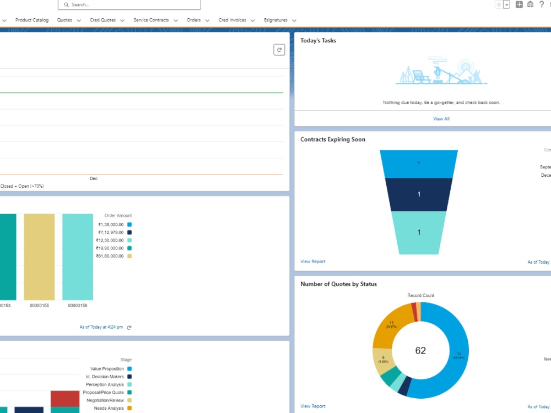Open the Salesforce Trailhead guidance icon

530,4
